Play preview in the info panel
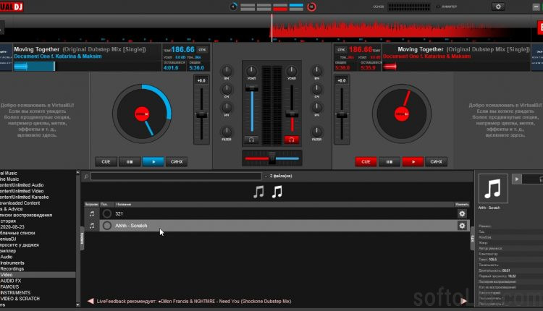The width and height of the screenshot is (543, 311). click(516, 179)
